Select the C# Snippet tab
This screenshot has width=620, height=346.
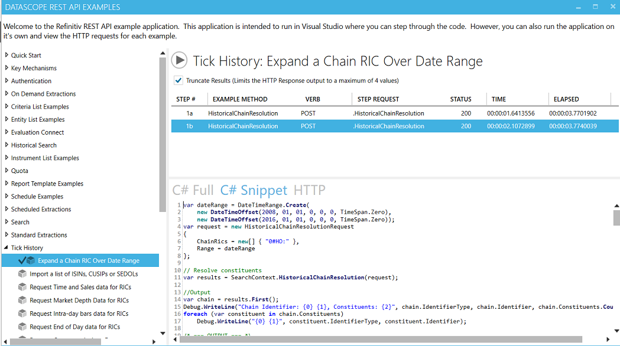(254, 190)
